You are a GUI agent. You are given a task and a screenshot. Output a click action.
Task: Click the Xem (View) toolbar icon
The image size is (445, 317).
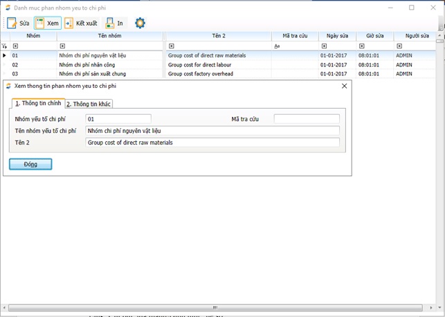point(39,24)
